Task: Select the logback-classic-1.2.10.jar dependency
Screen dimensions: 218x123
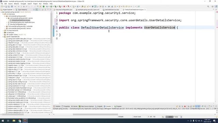Action: tap(16, 65)
